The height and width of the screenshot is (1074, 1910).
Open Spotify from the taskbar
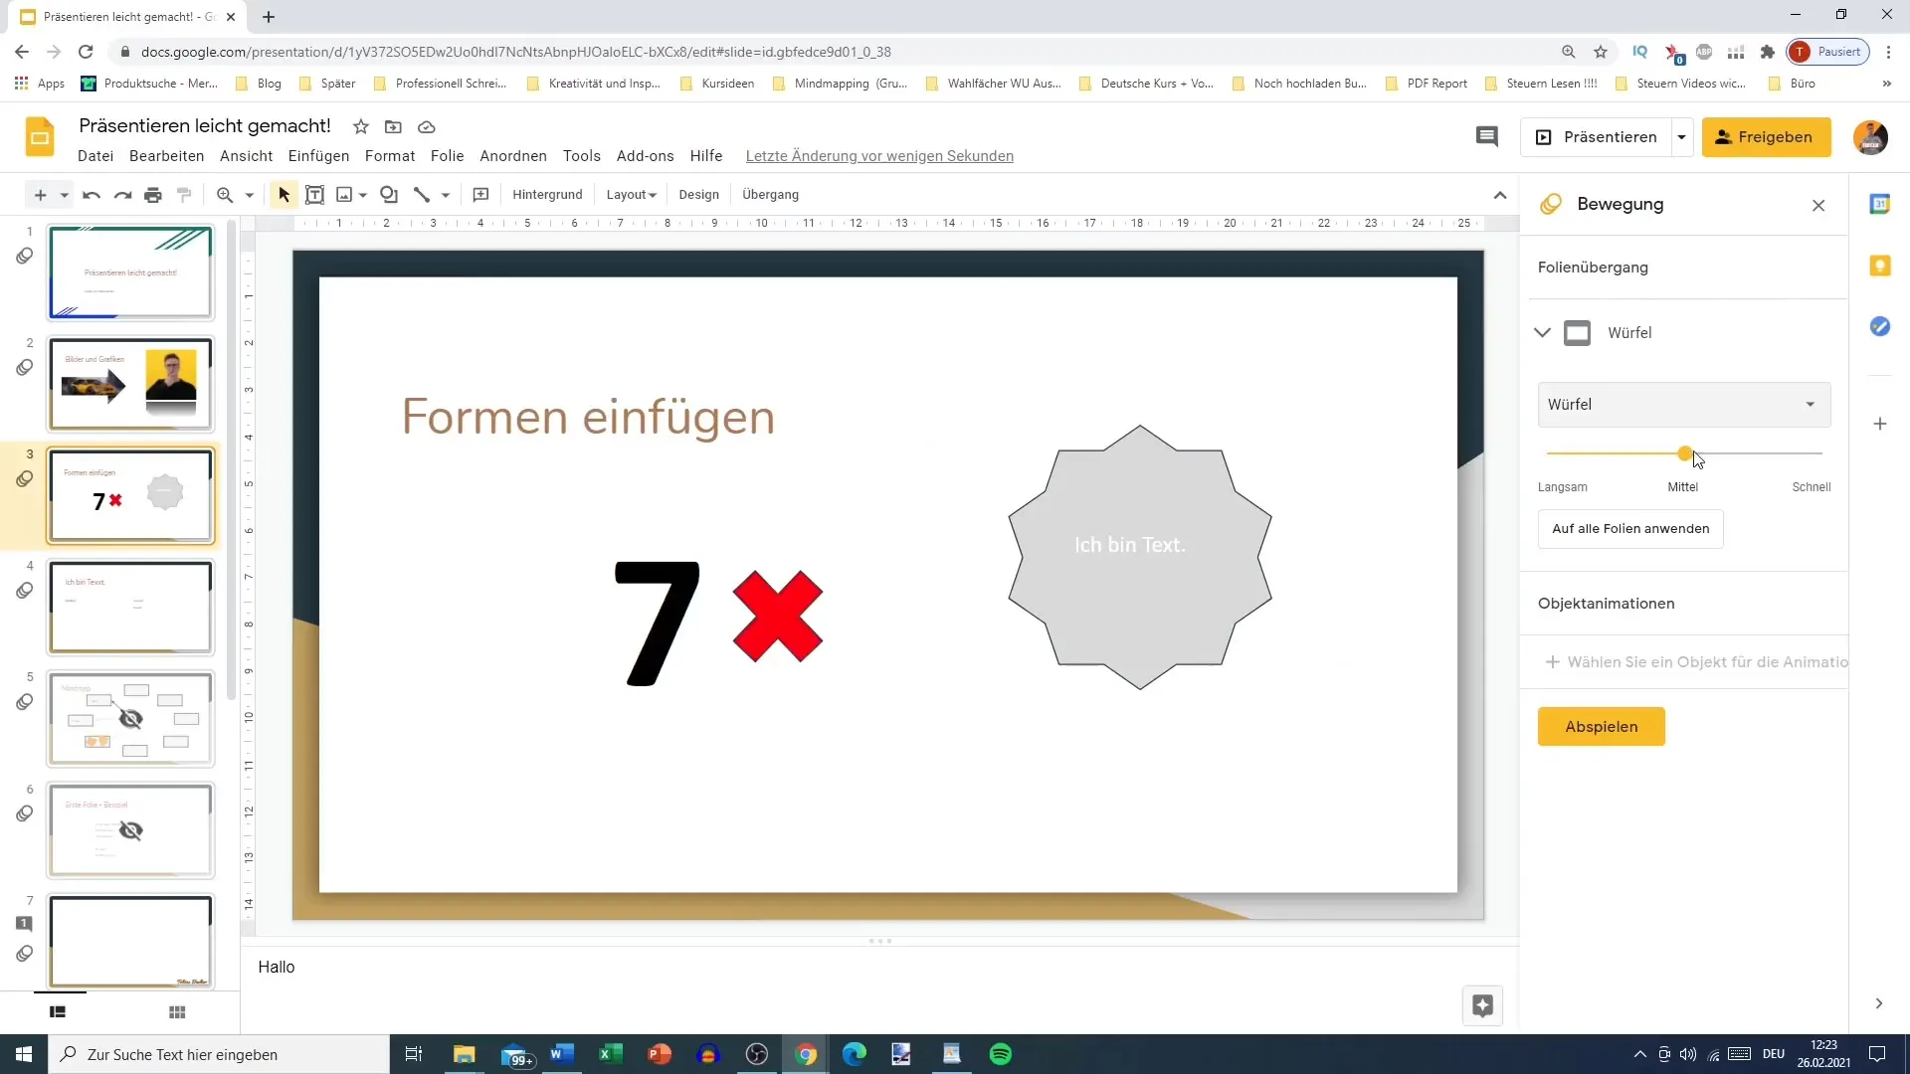[x=1000, y=1054]
